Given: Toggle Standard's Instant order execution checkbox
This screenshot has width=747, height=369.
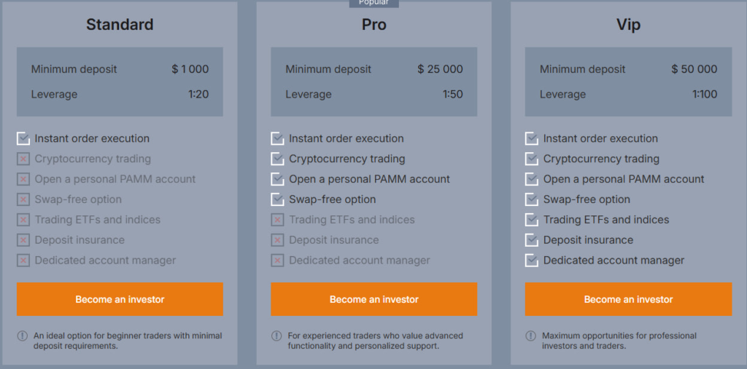Looking at the screenshot, I should (x=23, y=138).
